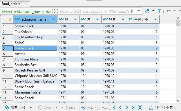181x111 pixels.
Task: Go to previous row icon
Action: pos(120,108)
